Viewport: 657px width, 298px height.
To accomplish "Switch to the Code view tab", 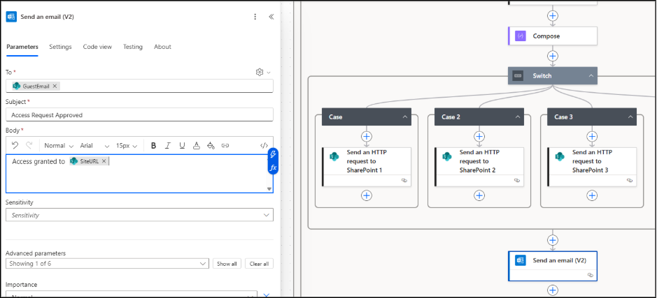I will [x=97, y=47].
